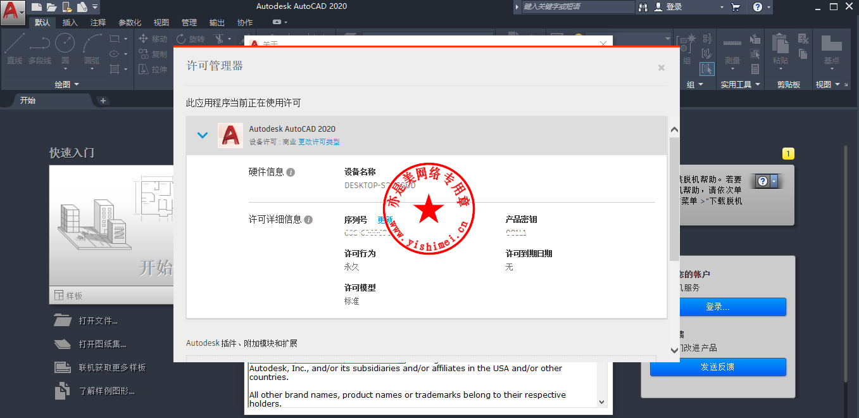Select the Line (直线) tool
This screenshot has height=418, width=859.
point(15,48)
